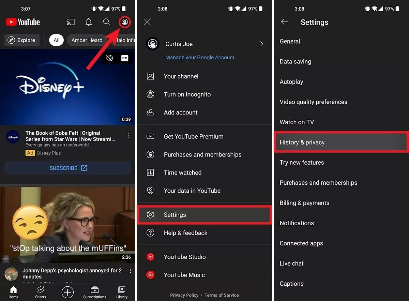Image resolution: width=409 pixels, height=301 pixels.
Task: Launch YouTube Studio
Action: 204,257
